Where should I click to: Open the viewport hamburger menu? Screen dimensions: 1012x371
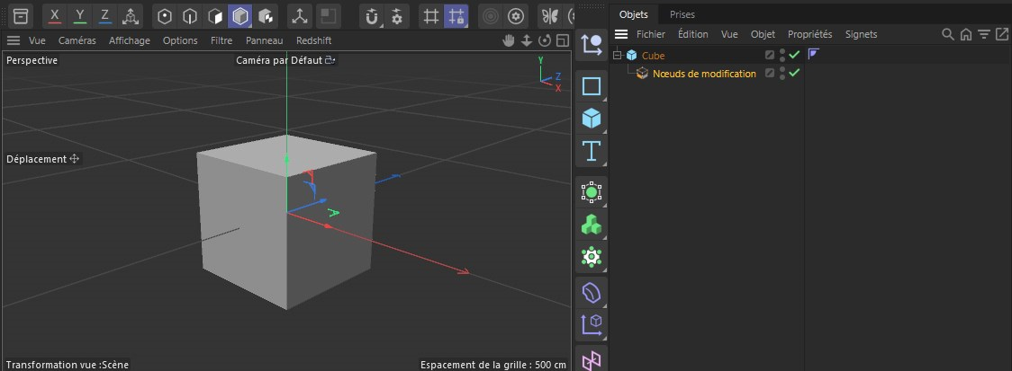pyautogui.click(x=14, y=40)
